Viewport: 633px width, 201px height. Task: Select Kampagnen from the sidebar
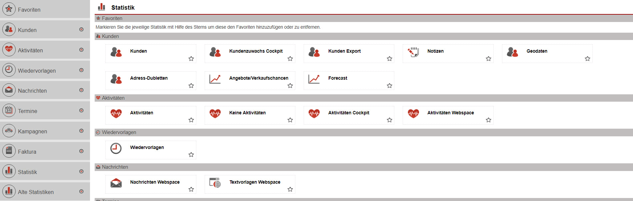pyautogui.click(x=32, y=131)
